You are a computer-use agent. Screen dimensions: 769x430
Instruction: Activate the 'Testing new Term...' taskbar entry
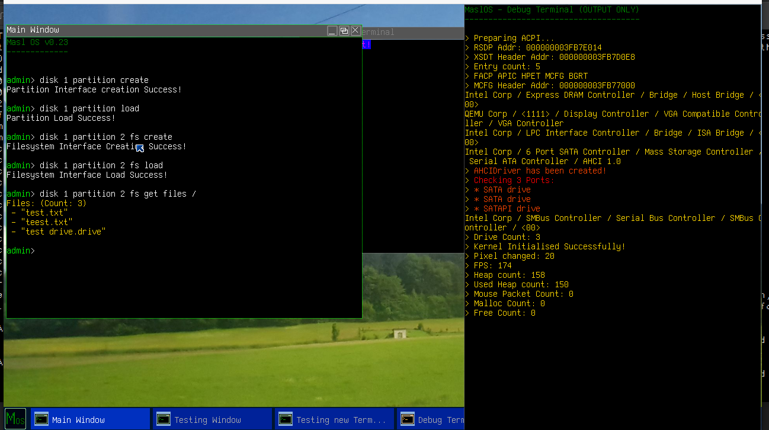(334, 419)
